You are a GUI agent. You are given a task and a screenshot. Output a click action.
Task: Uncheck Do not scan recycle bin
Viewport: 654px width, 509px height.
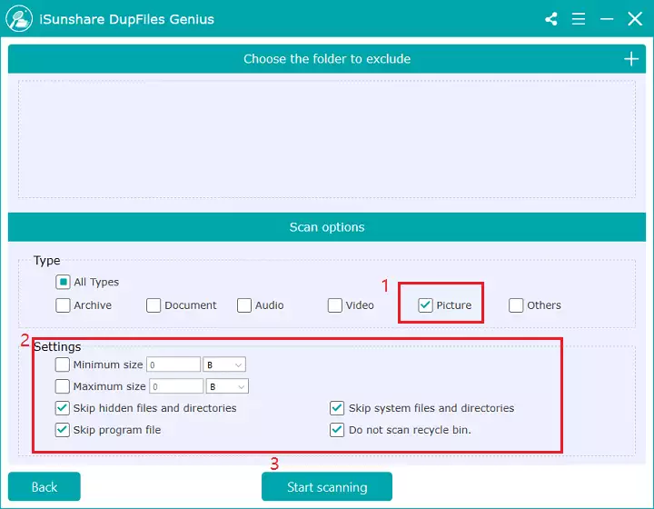337,429
